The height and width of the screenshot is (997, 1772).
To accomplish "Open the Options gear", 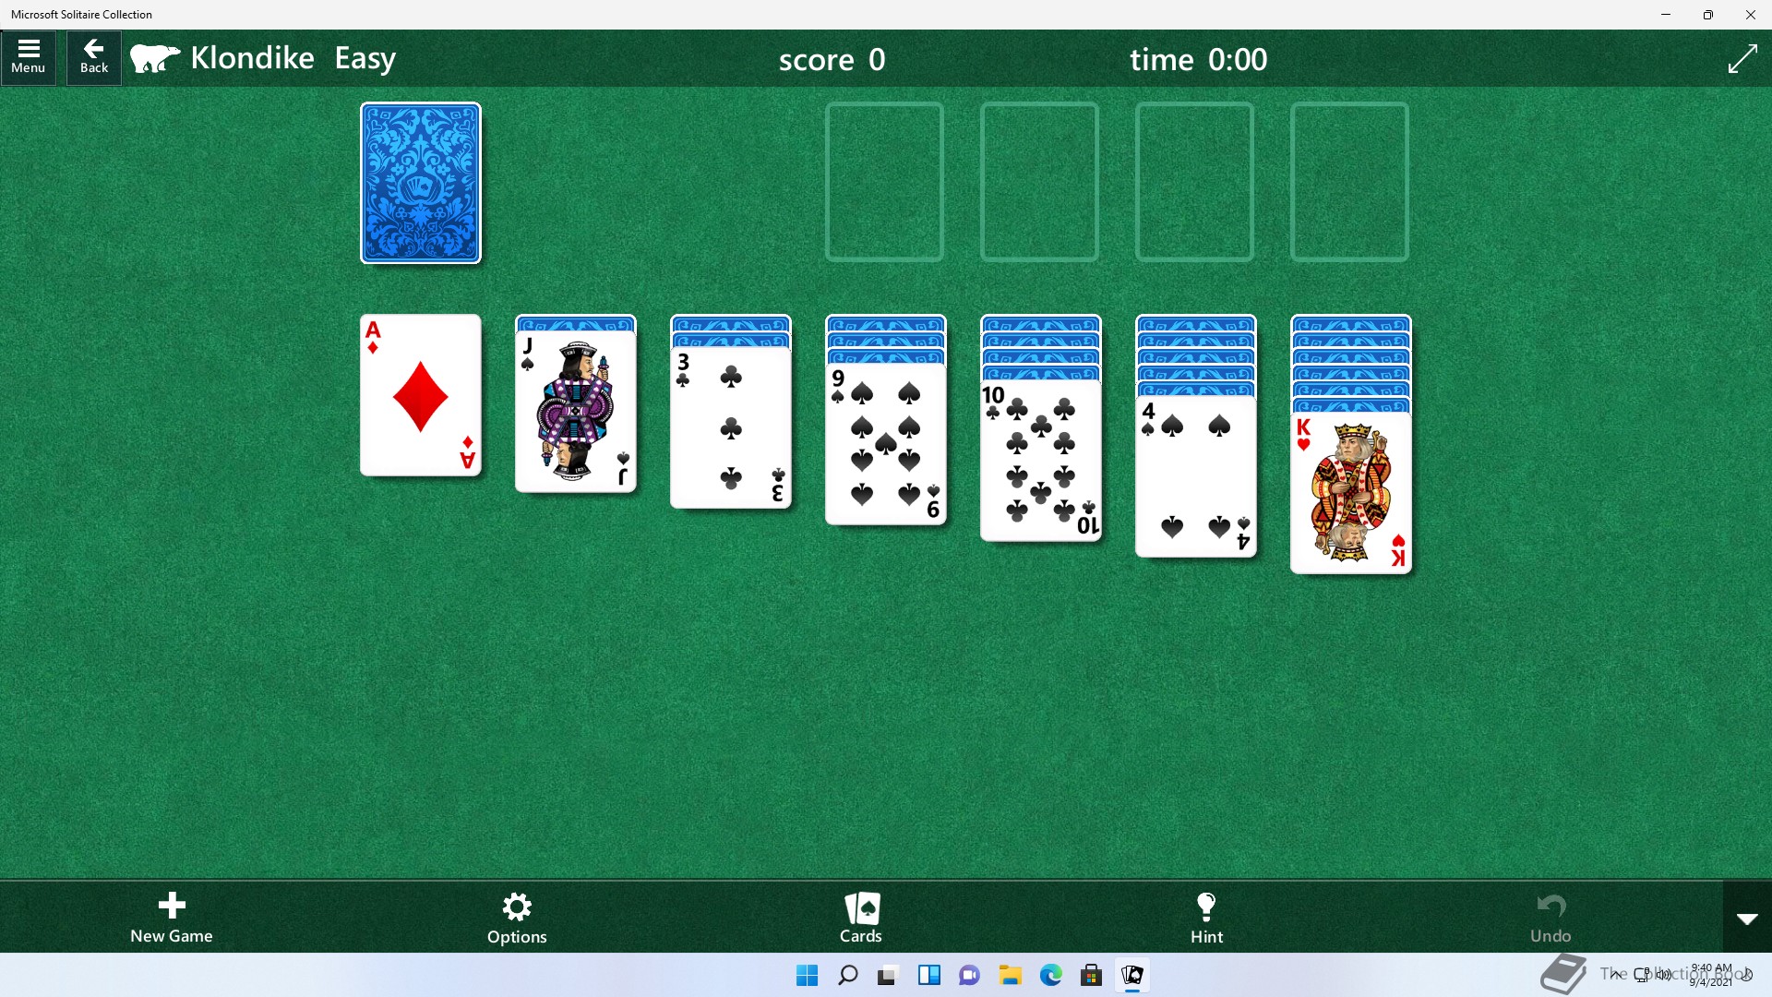I will point(517,918).
